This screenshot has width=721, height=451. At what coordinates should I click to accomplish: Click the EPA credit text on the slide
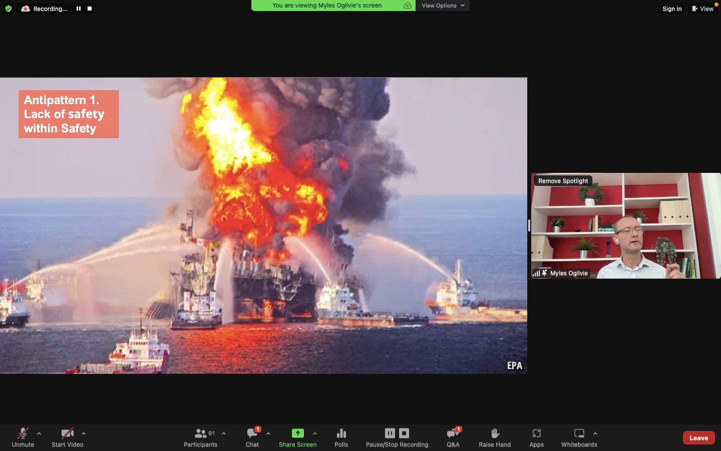[514, 366]
